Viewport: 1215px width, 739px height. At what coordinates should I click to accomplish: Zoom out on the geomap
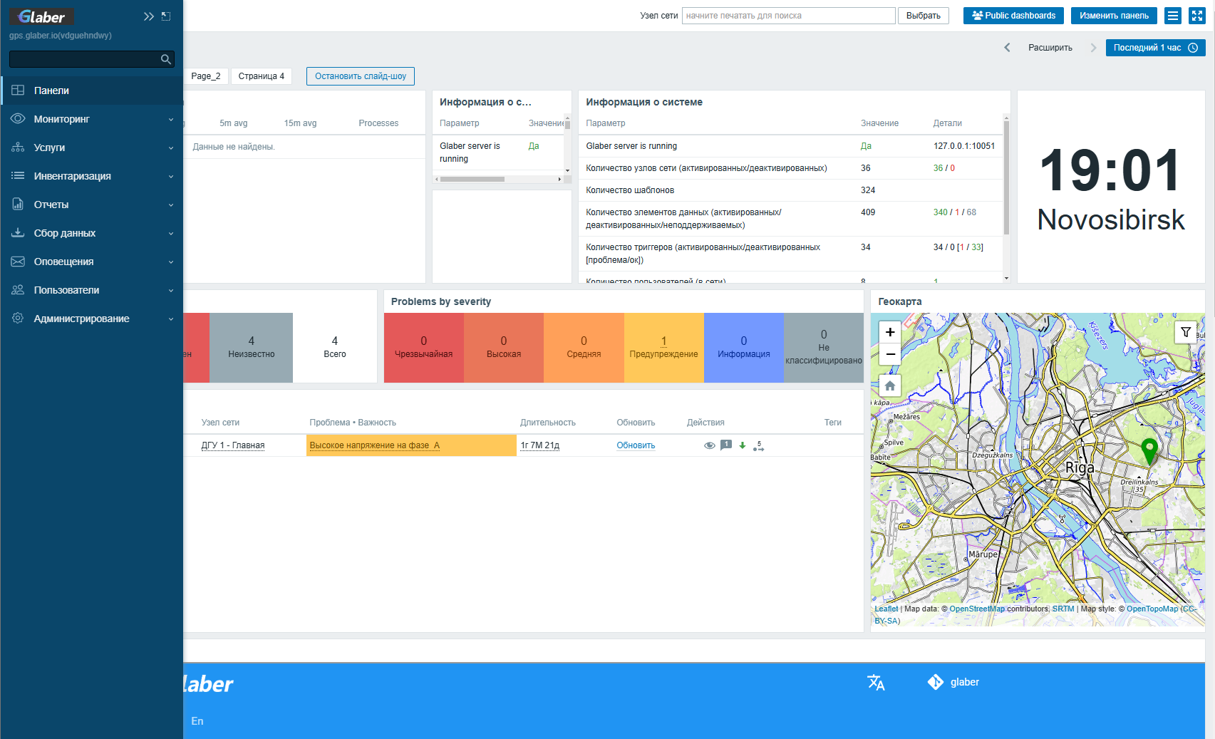[x=890, y=354]
